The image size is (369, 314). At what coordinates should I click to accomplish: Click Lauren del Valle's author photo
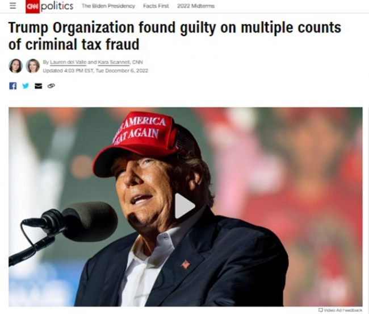15,66
